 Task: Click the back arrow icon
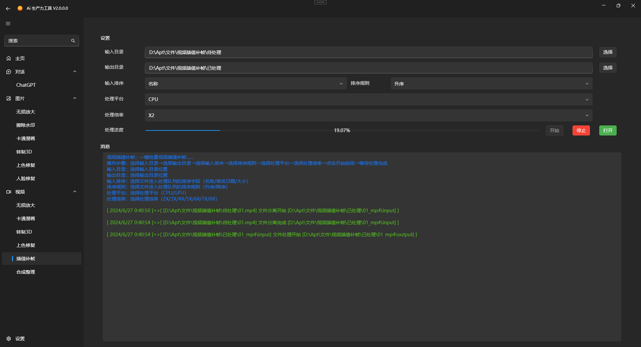(x=8, y=8)
